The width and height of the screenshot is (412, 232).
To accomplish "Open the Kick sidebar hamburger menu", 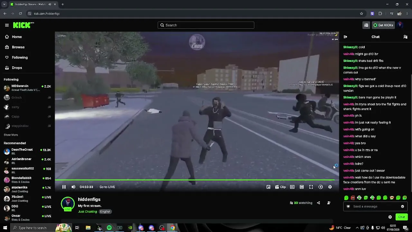I will point(7,25).
